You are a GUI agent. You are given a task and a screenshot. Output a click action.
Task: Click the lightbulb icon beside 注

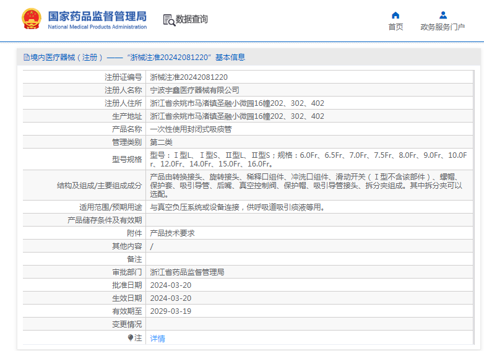131,338
